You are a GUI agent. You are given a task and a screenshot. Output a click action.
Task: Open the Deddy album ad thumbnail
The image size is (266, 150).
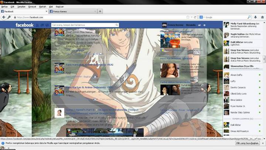click(x=170, y=90)
